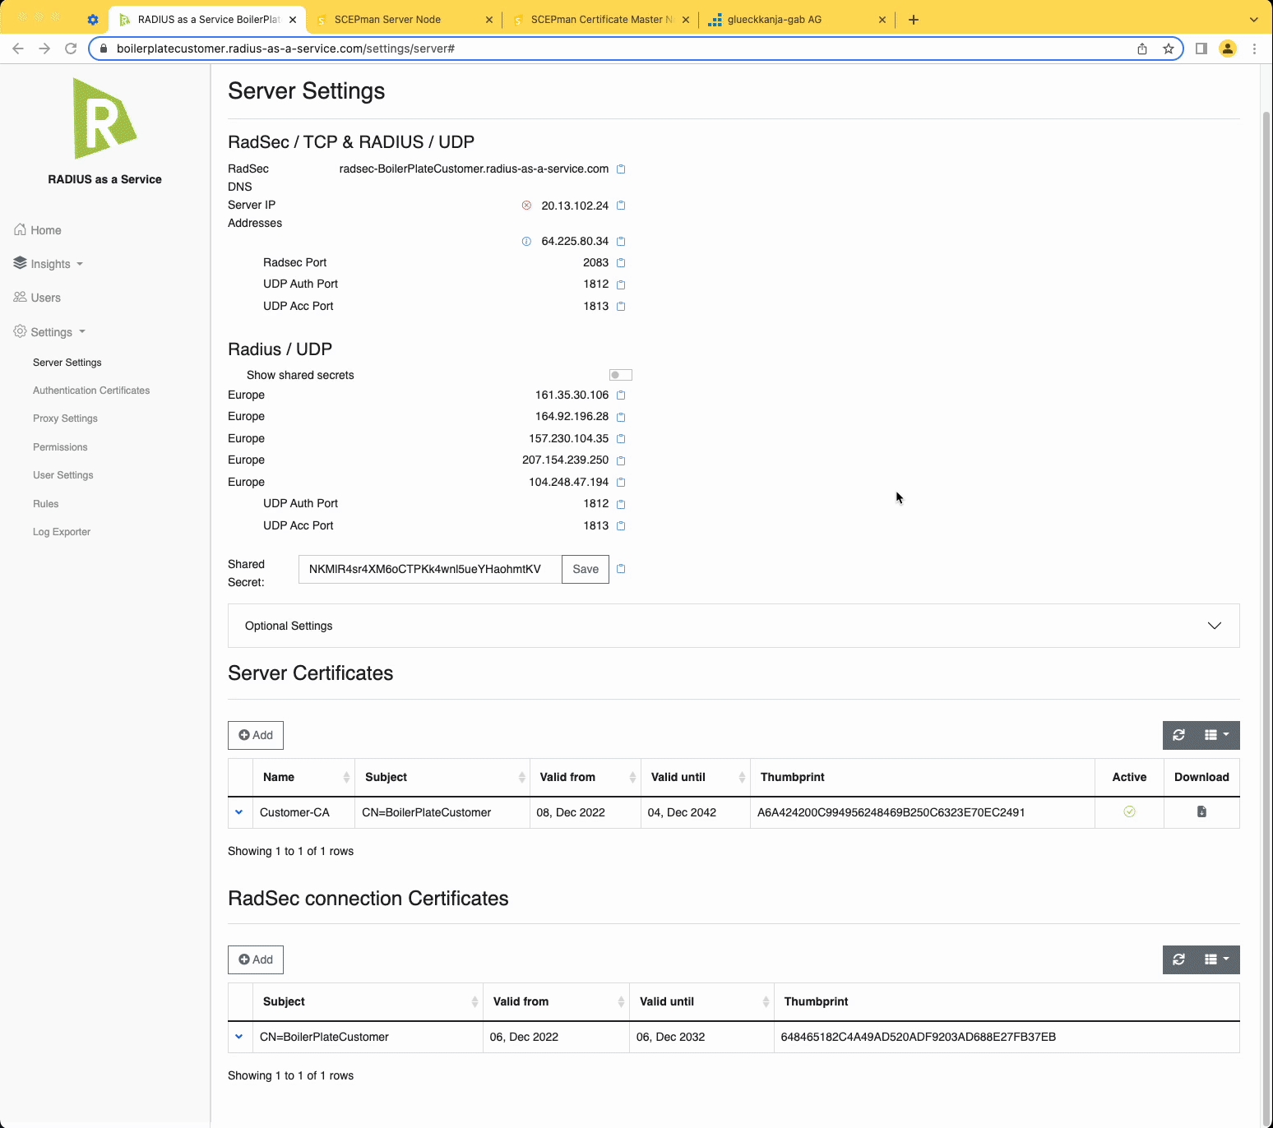
Task: Bookmark this page with star icon
Action: [1169, 49]
